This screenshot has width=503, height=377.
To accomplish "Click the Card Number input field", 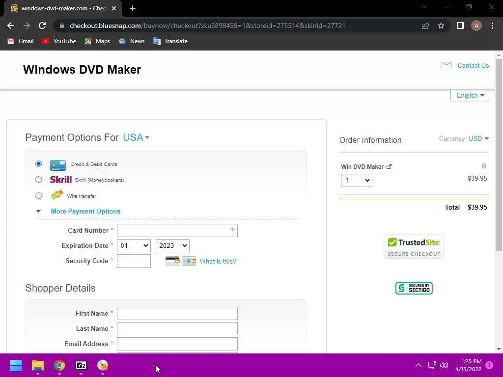I will point(177,231).
